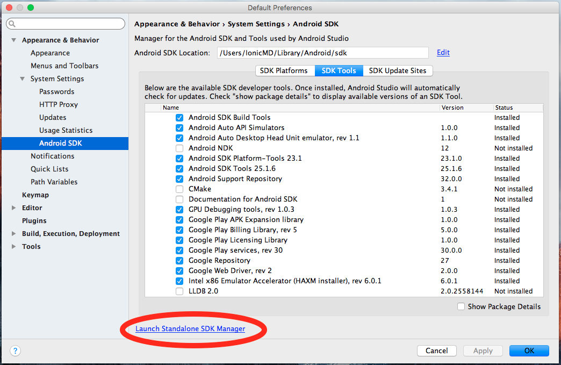Expand the Editor section
This screenshot has width=561, height=365.
pos(14,208)
